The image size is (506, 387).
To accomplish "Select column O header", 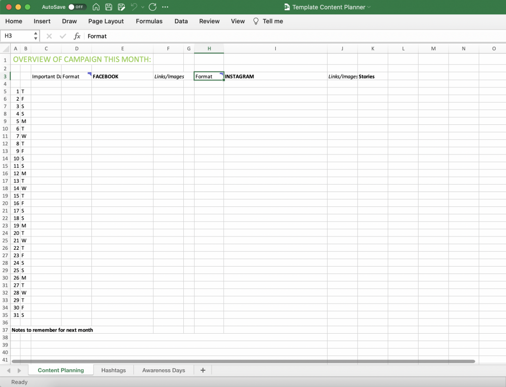I will 494,49.
